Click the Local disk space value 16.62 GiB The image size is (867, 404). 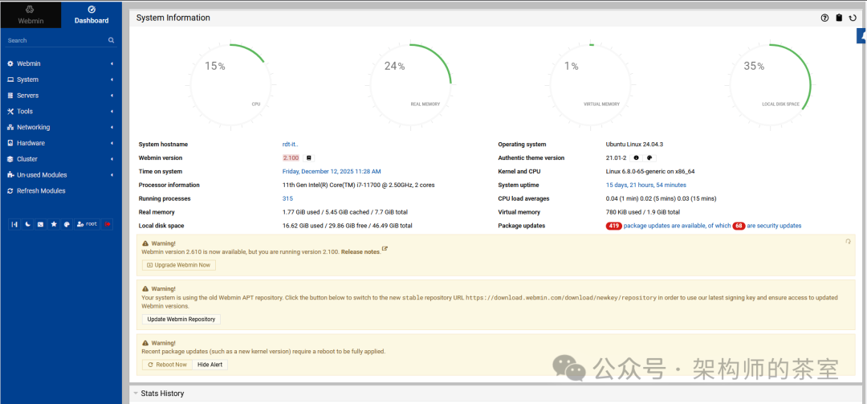point(348,226)
